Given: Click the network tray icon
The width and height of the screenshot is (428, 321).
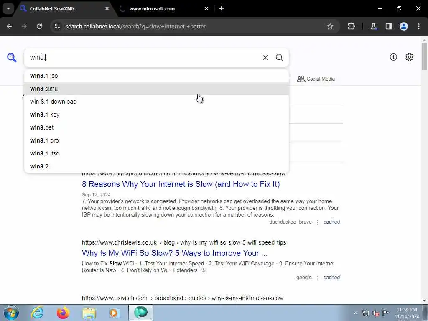Looking at the screenshot, I should point(366,313).
